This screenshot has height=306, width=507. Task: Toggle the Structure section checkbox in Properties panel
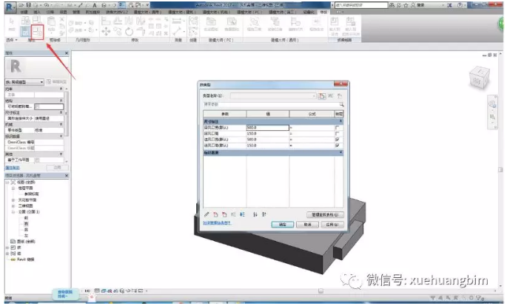(x=37, y=106)
